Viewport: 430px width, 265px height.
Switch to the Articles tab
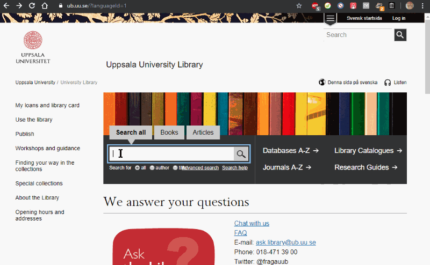coord(203,132)
